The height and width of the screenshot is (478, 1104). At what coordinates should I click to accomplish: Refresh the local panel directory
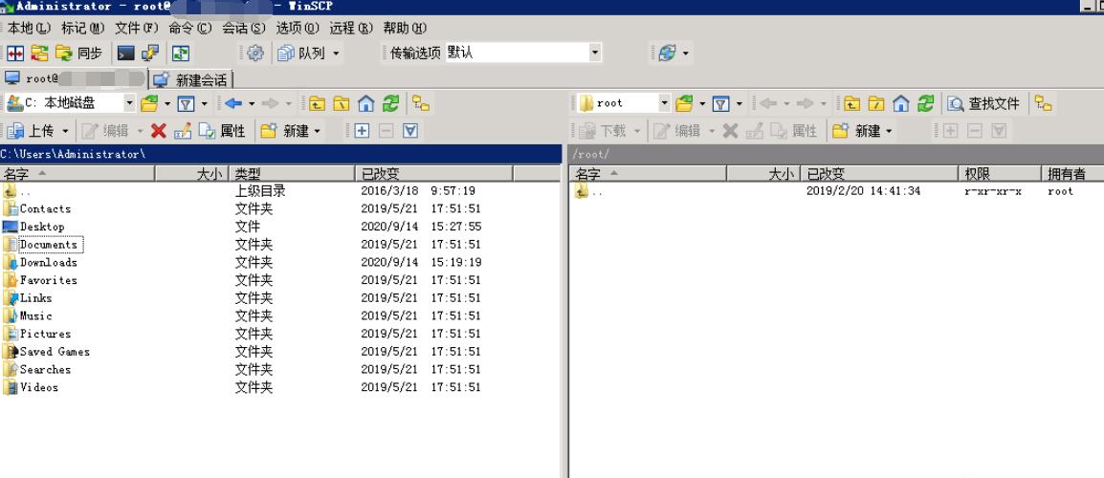click(390, 103)
